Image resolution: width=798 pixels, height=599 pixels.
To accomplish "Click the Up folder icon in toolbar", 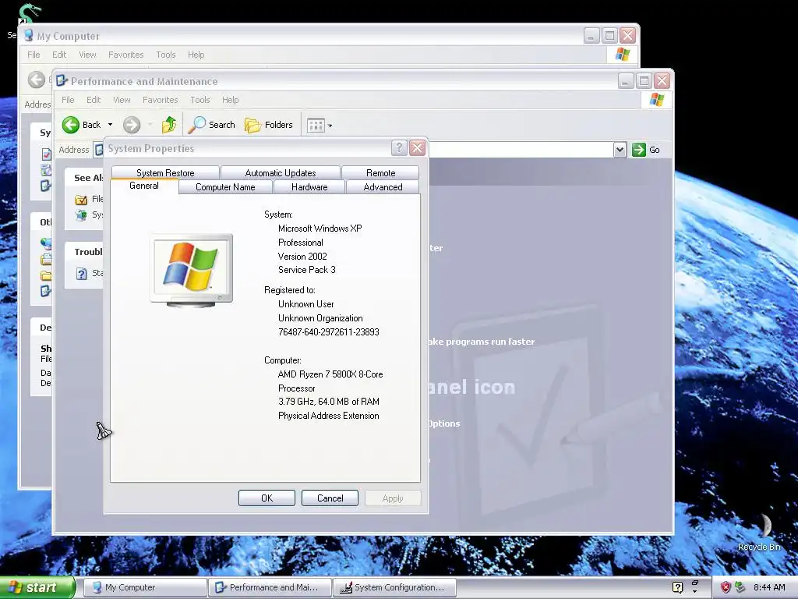I will pos(169,125).
